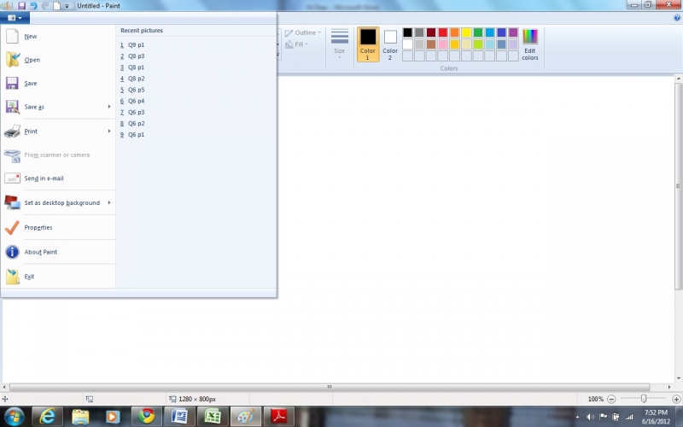Expand the Print submenu arrow

click(109, 131)
